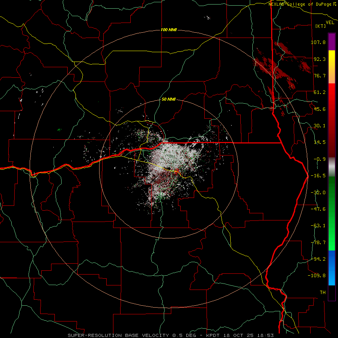The image size is (338, 338).
Task: Click the -78.7 value on velocity scale
Action: pyautogui.click(x=318, y=243)
